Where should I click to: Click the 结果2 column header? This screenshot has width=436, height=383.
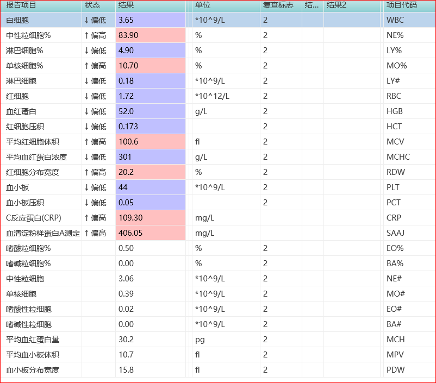click(336, 5)
